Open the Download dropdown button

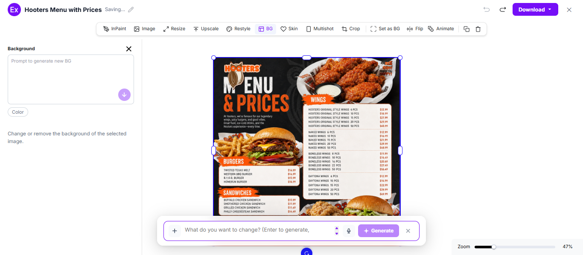pos(535,9)
